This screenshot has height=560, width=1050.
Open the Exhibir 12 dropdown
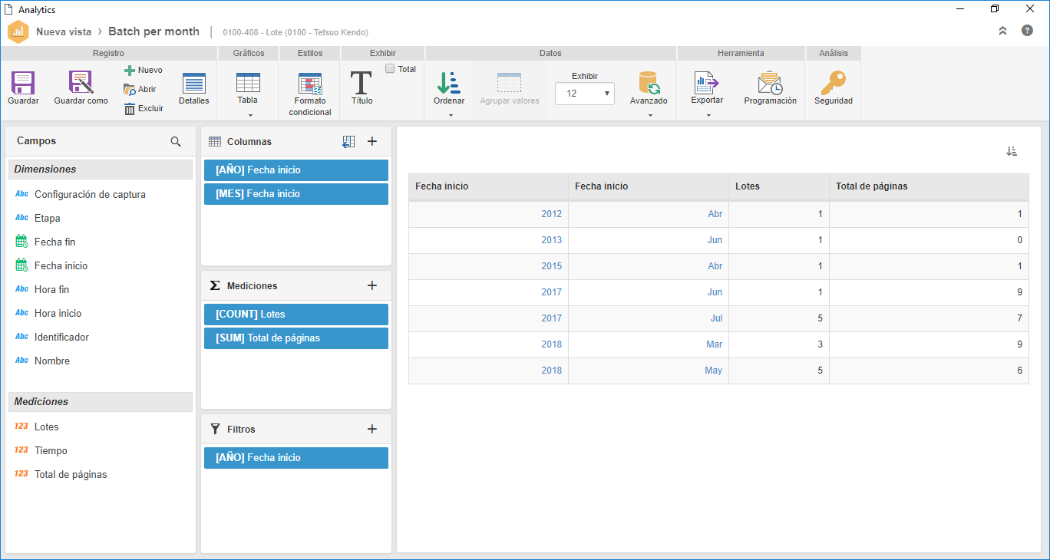click(584, 94)
